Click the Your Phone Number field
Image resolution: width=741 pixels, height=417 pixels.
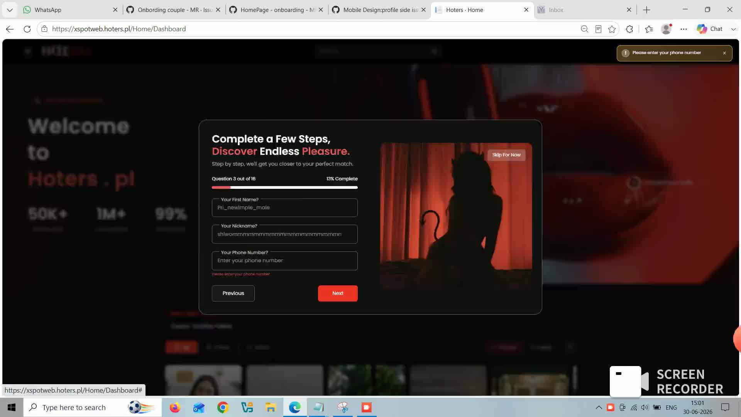pos(285,261)
